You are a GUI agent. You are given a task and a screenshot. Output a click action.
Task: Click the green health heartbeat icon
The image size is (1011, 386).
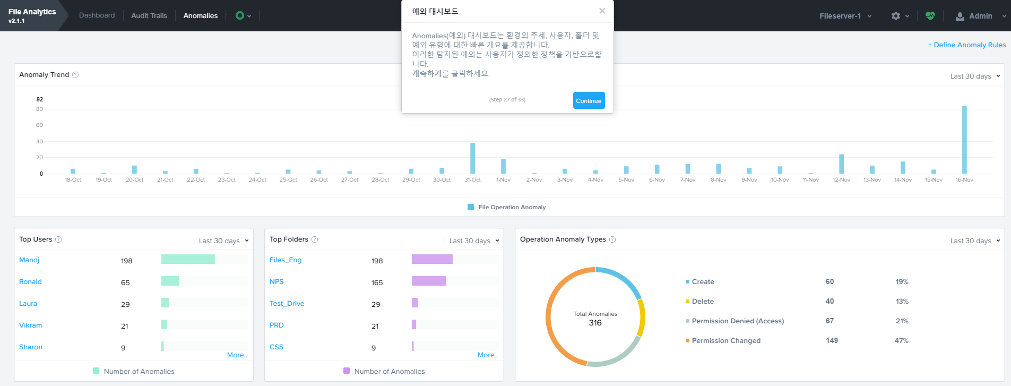coord(930,16)
